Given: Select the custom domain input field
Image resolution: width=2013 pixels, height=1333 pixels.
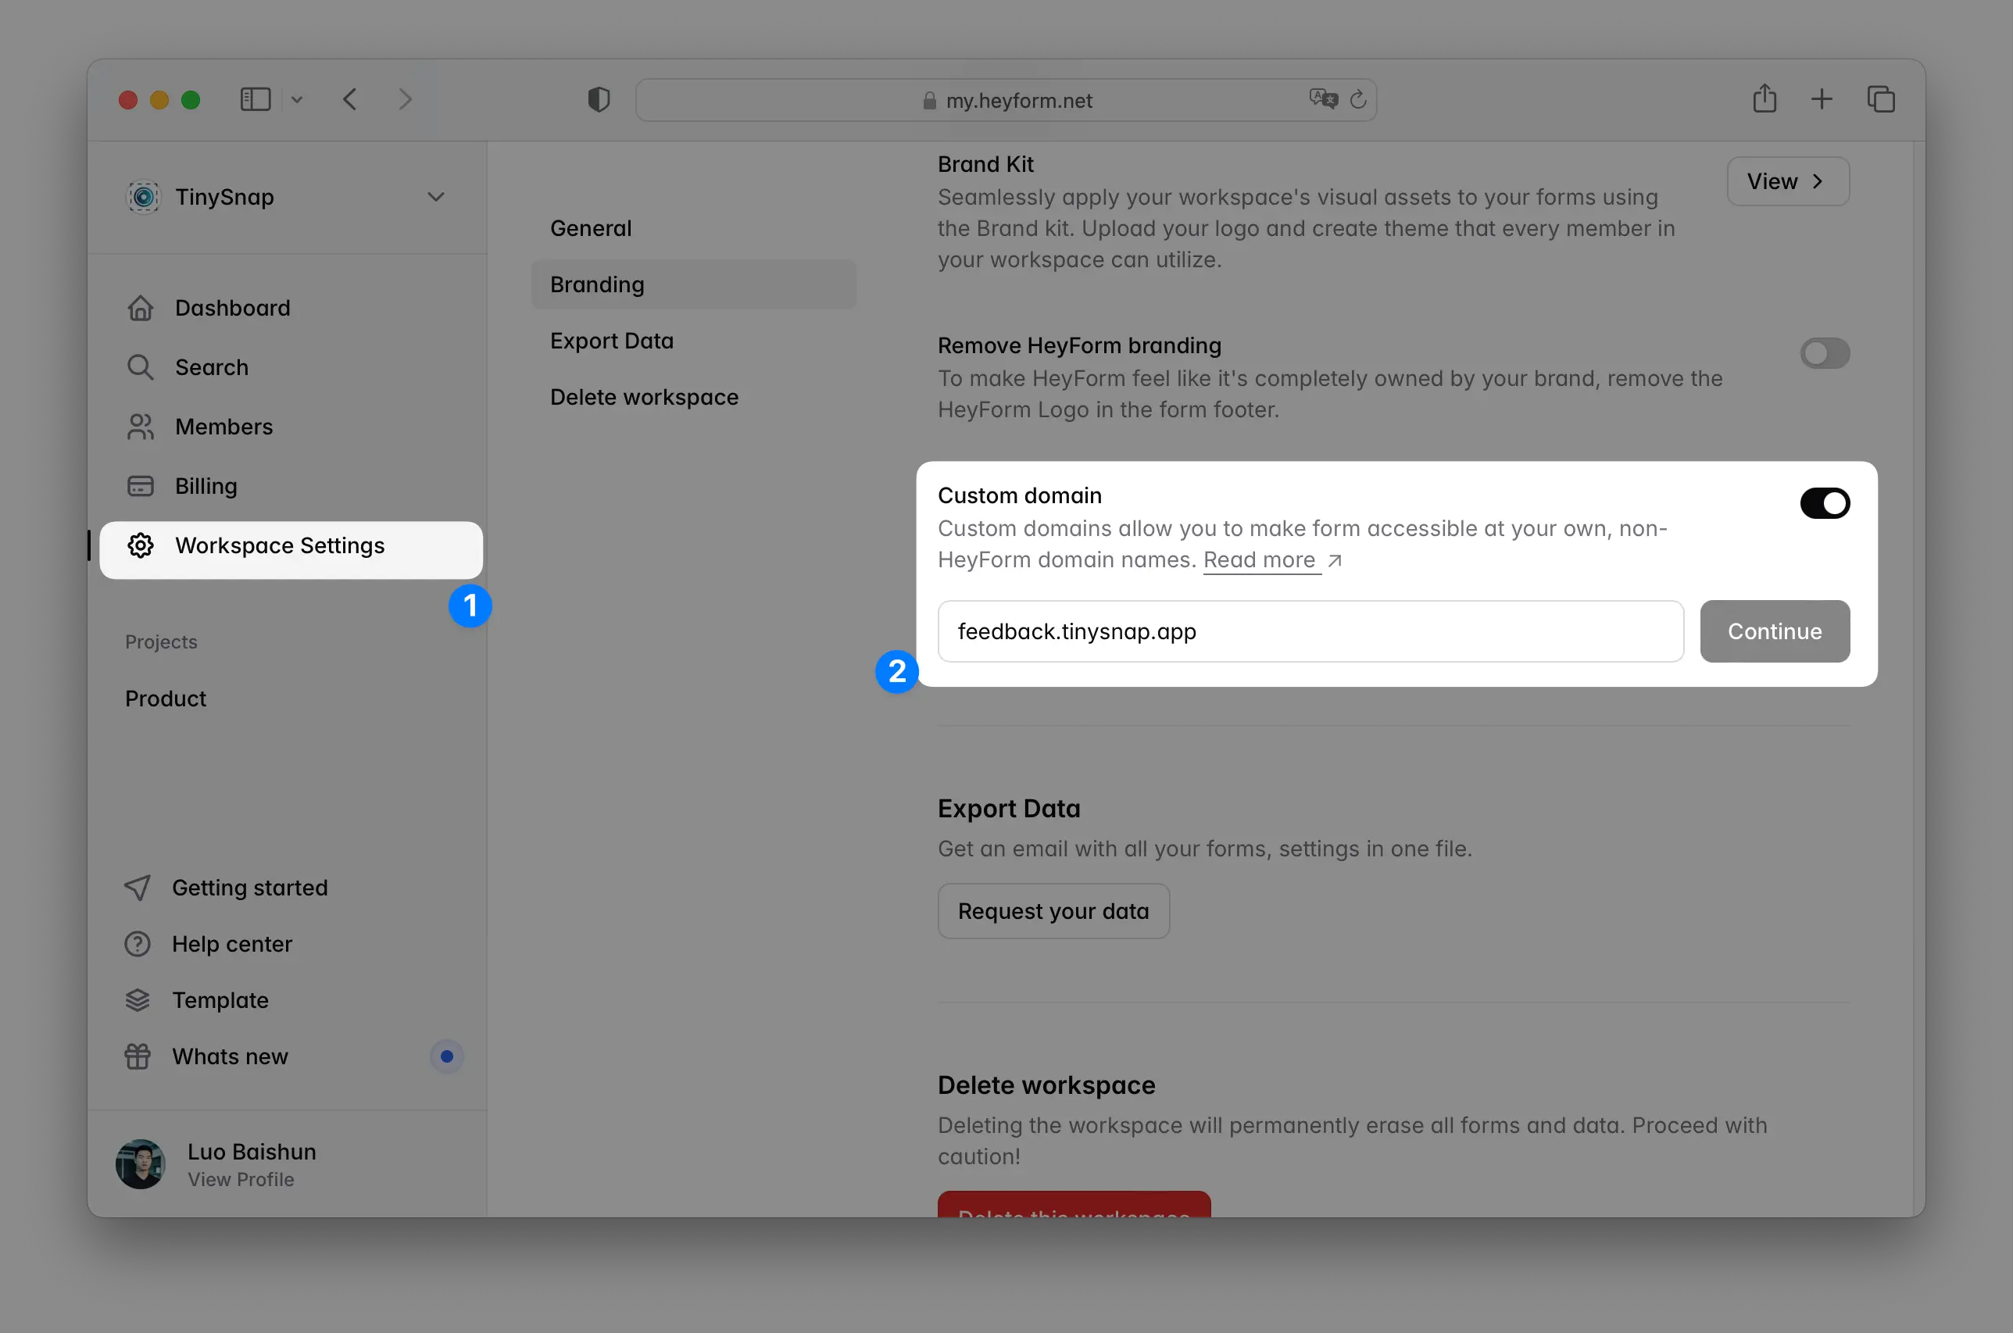Looking at the screenshot, I should pos(1309,631).
